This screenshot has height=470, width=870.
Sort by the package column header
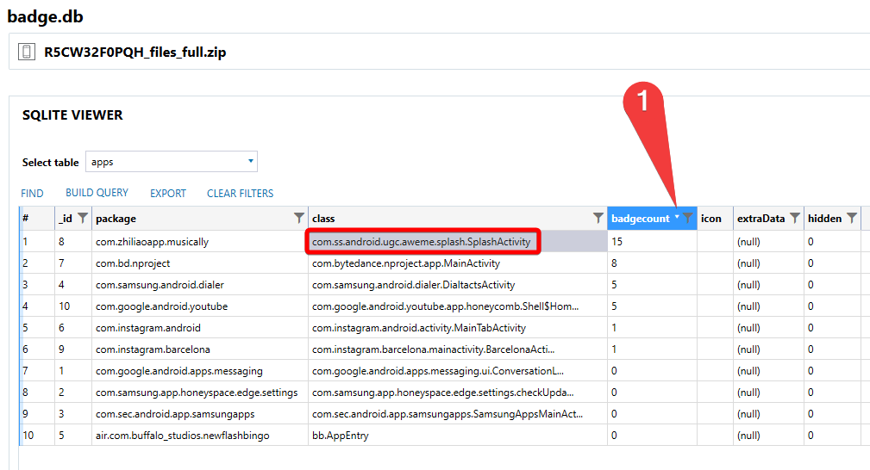coord(116,219)
